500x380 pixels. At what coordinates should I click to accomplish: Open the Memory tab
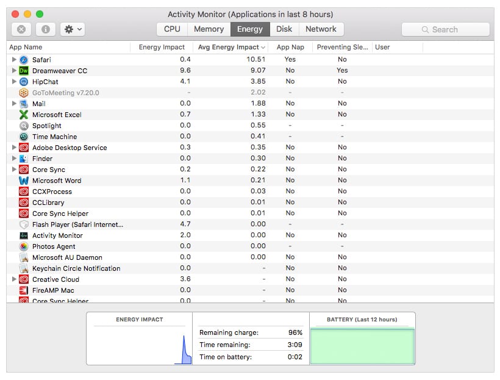coord(209,29)
